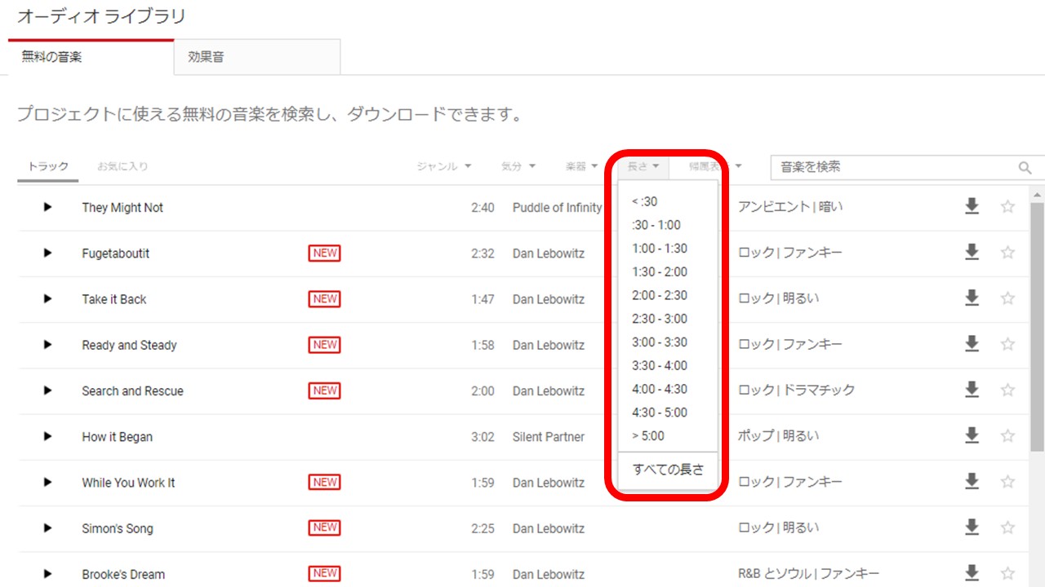Choose the < :30 length option
1045x587 pixels.
(x=669, y=201)
